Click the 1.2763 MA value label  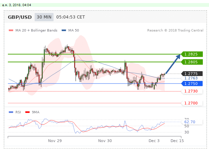pyautogui.click(x=192, y=78)
